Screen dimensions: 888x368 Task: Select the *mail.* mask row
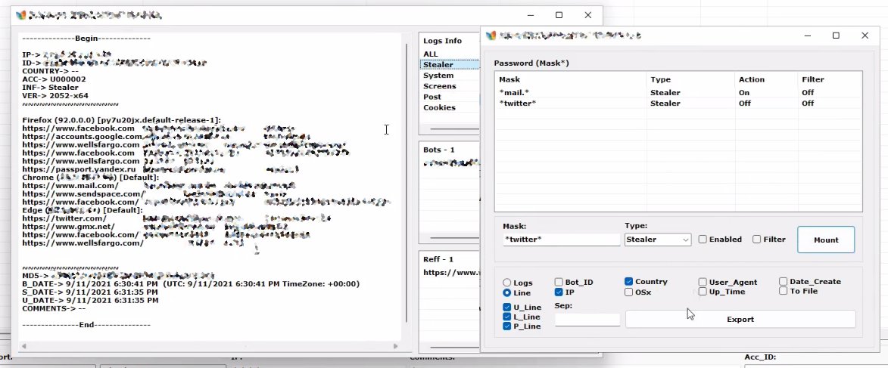pos(678,93)
